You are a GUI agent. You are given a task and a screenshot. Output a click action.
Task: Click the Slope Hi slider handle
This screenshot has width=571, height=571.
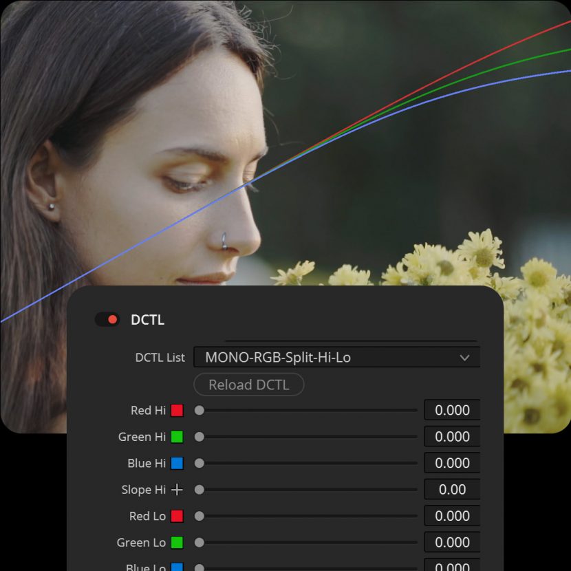point(200,490)
